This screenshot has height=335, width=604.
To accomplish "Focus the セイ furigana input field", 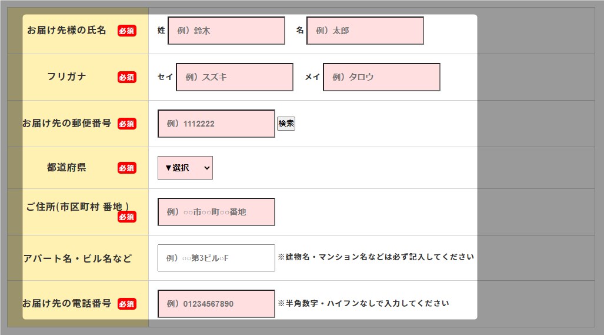I will pos(235,77).
